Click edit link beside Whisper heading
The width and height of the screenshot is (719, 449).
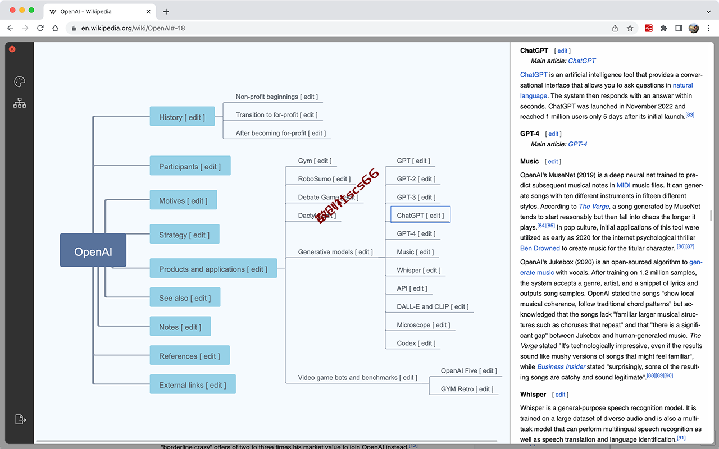[x=560, y=395]
